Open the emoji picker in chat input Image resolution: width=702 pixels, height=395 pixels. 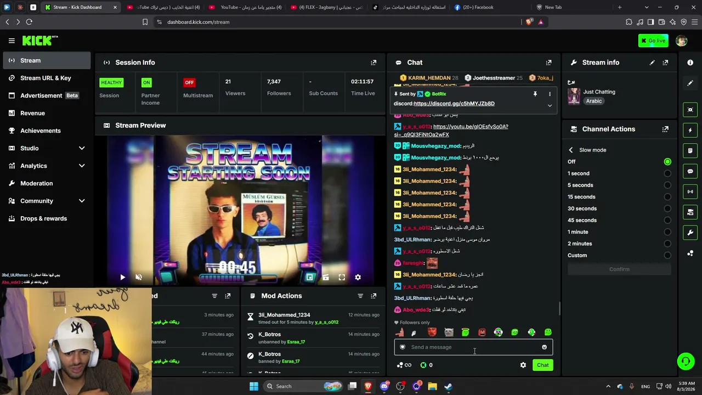coord(544,347)
